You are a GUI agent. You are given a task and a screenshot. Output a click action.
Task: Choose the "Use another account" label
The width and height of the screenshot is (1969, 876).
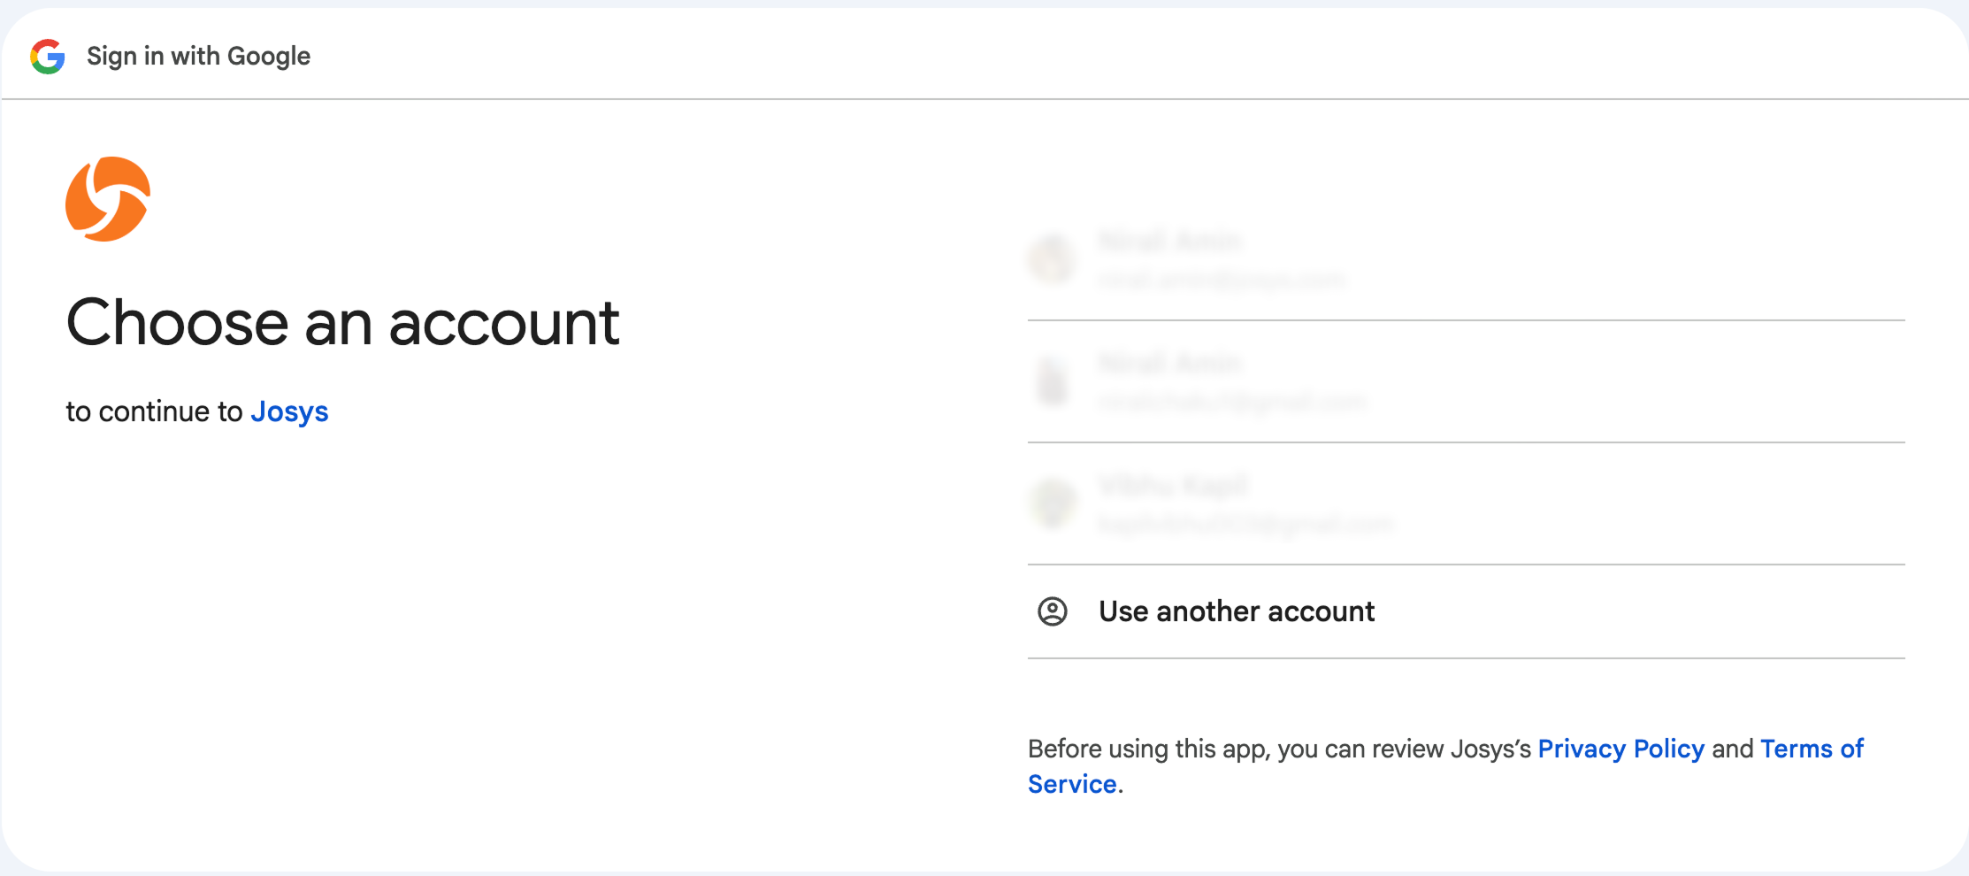click(1237, 611)
